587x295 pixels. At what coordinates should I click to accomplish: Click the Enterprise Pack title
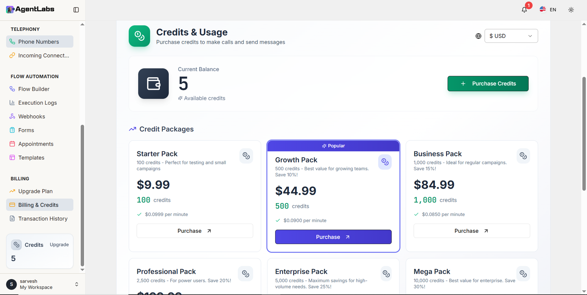tap(301, 272)
